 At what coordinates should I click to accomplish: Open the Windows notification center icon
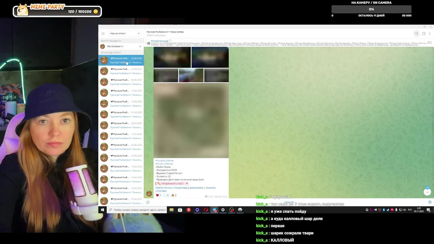coord(429,210)
